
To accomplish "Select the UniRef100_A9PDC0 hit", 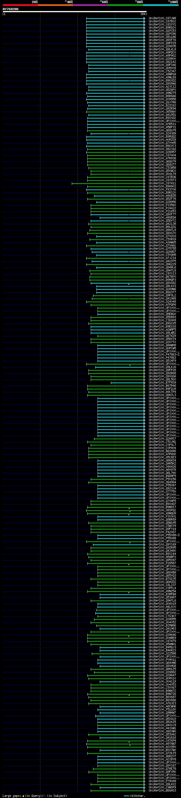I will [162, 52].
